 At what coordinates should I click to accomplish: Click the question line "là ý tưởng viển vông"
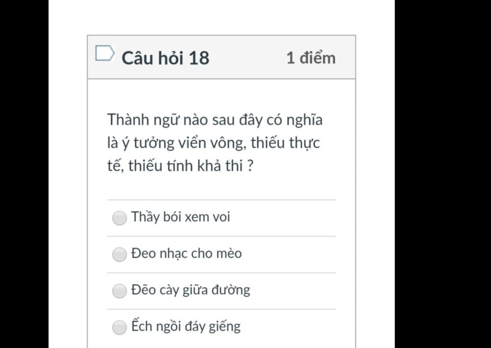point(213,143)
